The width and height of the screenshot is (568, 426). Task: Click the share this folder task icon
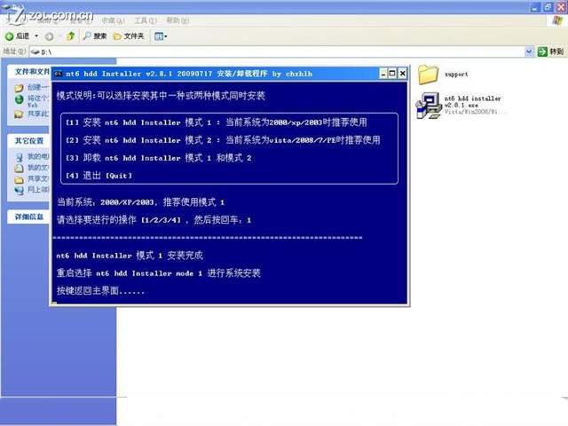click(x=19, y=114)
